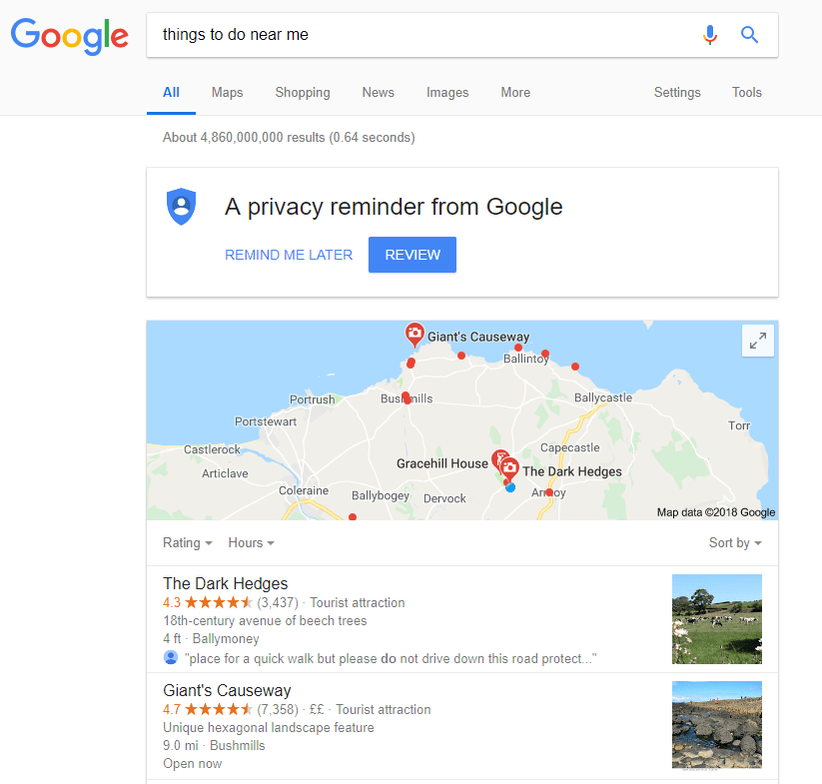Switch to the Maps tab
This screenshot has width=822, height=784.
point(227,92)
